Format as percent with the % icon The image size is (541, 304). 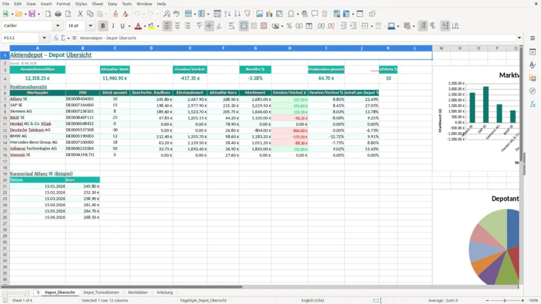click(x=289, y=26)
